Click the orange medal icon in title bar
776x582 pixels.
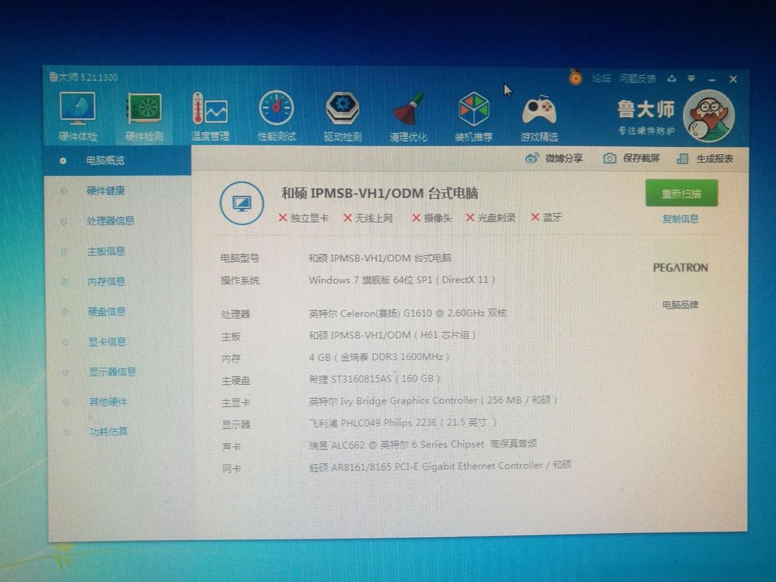(x=575, y=78)
